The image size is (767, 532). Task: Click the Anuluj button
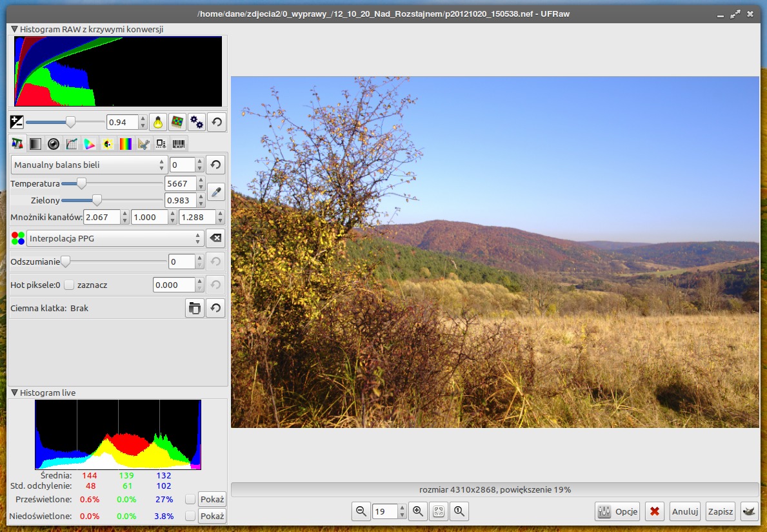(x=685, y=511)
